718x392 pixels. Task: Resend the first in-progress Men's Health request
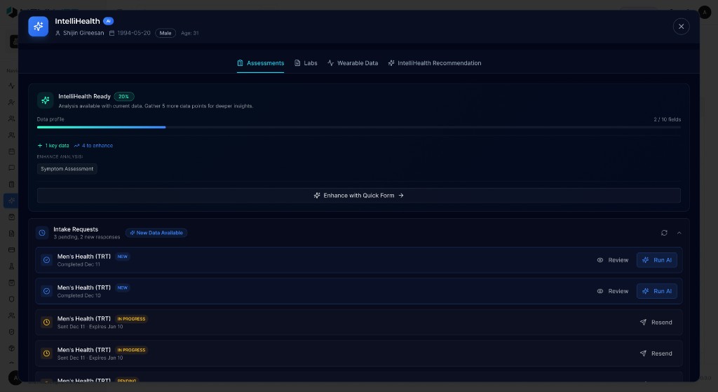656,323
